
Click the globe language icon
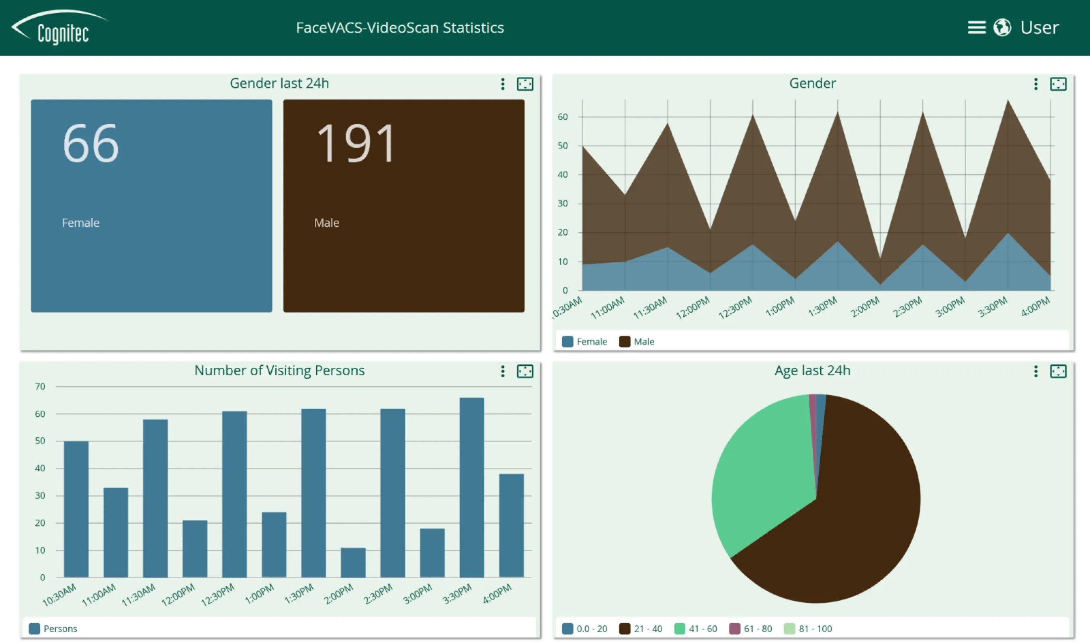click(x=1002, y=27)
